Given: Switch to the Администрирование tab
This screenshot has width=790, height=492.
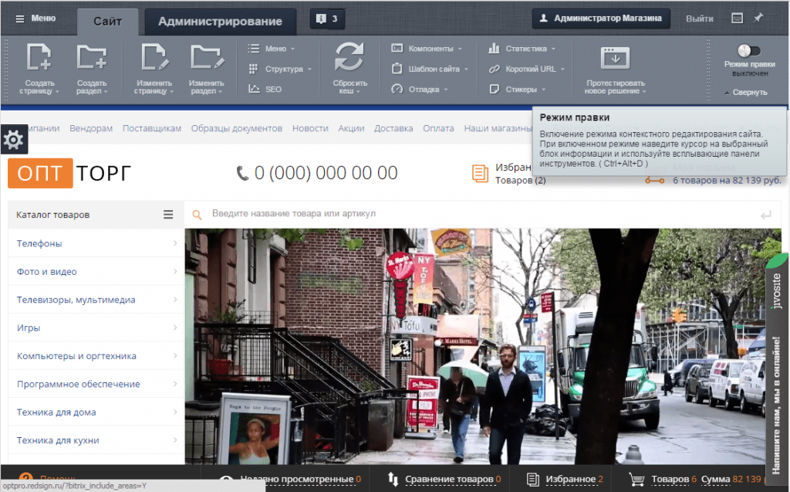Looking at the screenshot, I should (x=220, y=21).
